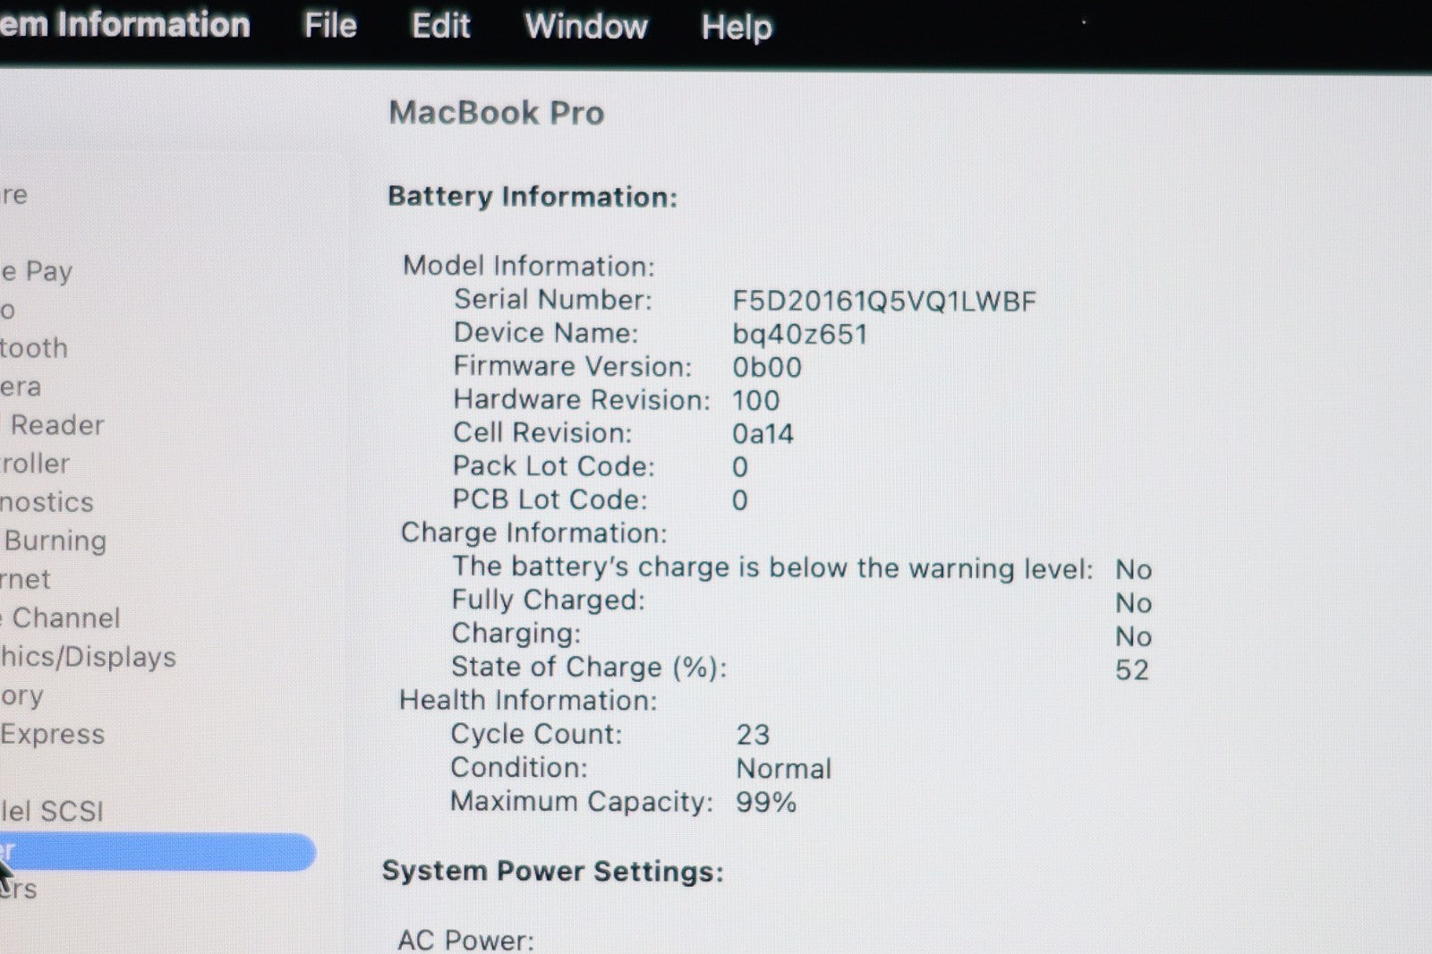Open the Window menu
This screenshot has height=954, width=1432.
click(585, 27)
